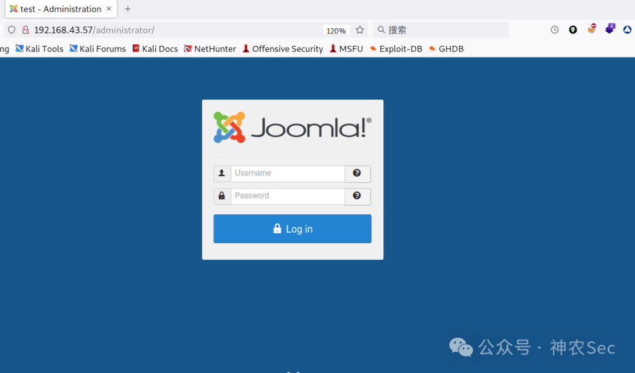Close the test - Administration tab

pos(109,9)
